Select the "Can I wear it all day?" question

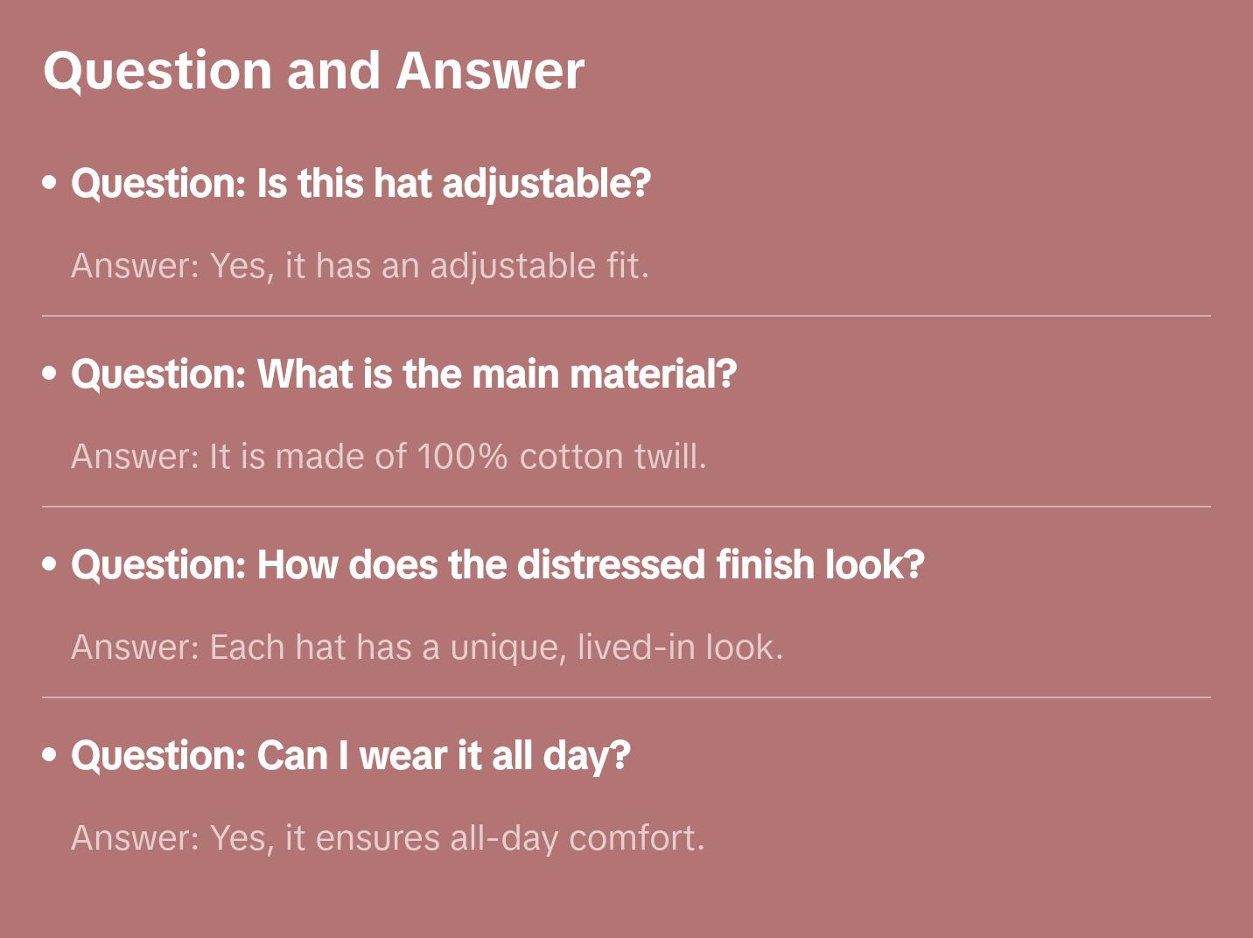pyautogui.click(x=350, y=756)
